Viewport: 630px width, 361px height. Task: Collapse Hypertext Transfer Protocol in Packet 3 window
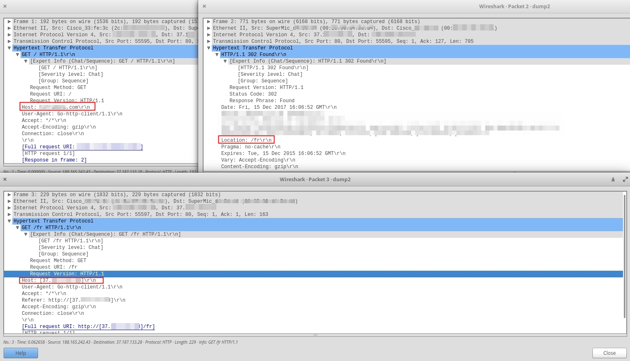pyautogui.click(x=9, y=221)
